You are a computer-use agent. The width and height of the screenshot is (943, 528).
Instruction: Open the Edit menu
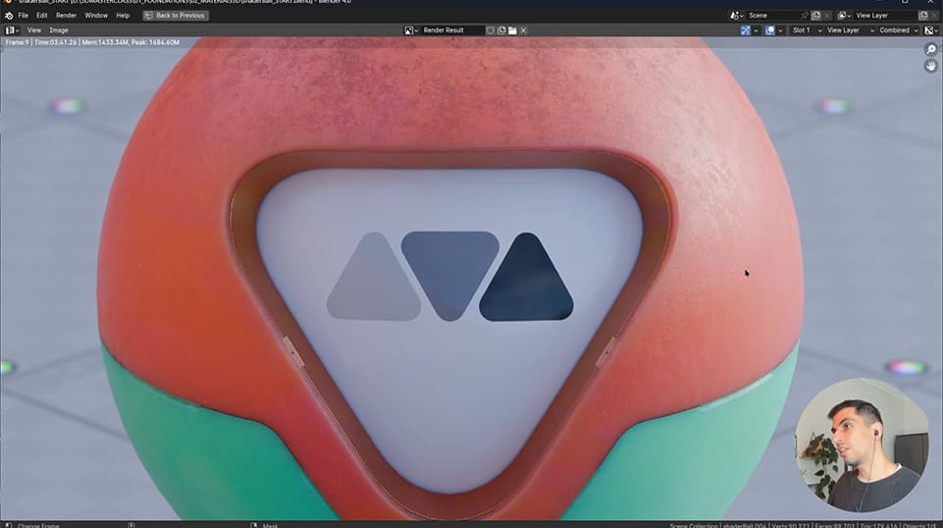[x=41, y=16]
